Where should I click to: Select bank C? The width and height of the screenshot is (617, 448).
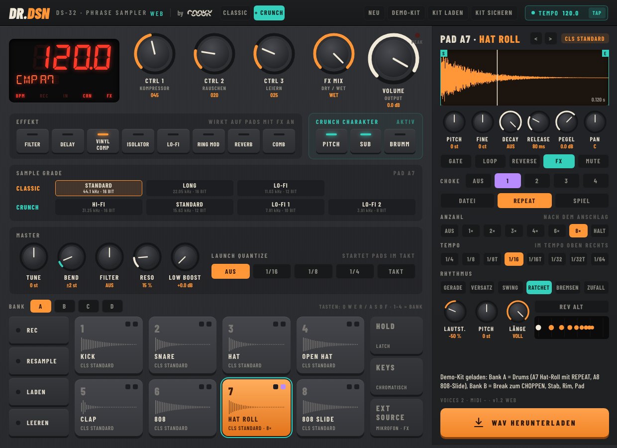point(88,307)
